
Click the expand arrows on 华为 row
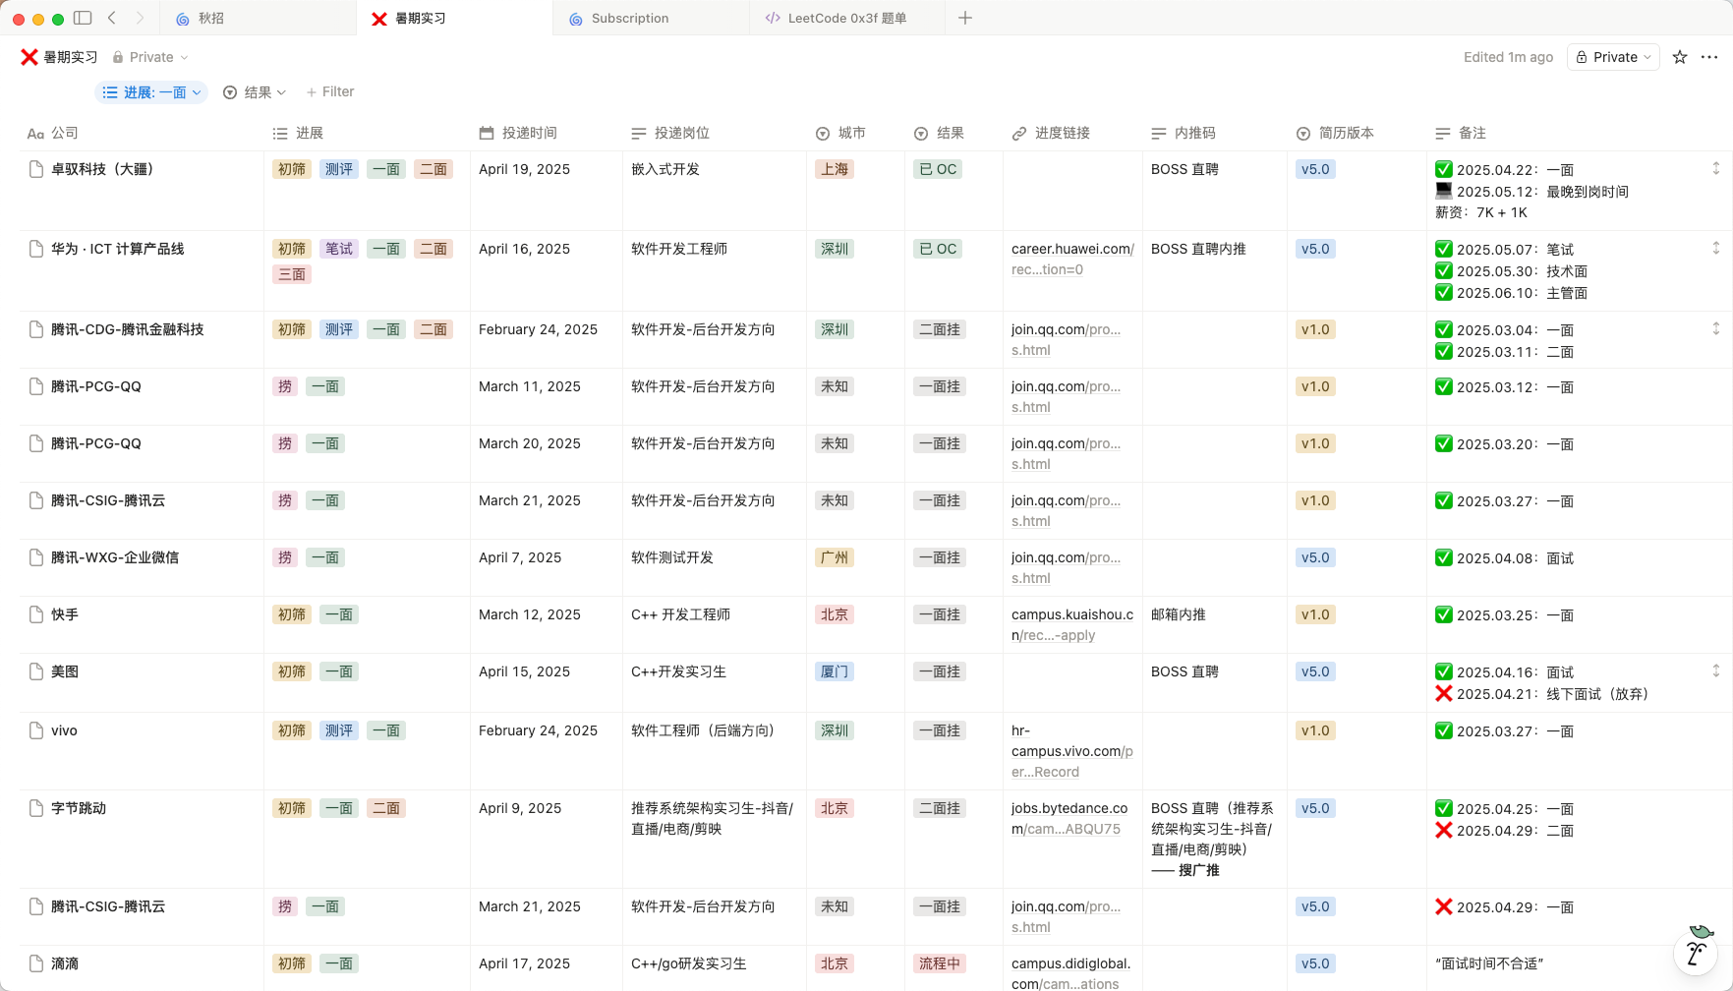[1716, 248]
